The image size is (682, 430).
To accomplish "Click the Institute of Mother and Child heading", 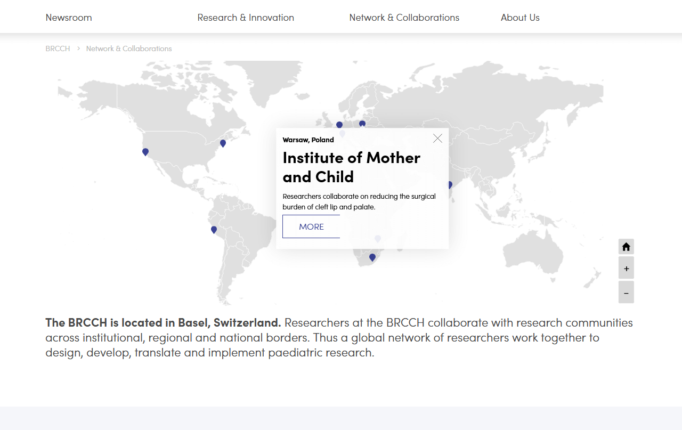I will pos(351,167).
